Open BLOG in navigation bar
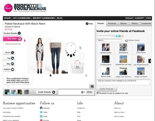Viewport: 155px width, 121px height. [x=60, y=18]
